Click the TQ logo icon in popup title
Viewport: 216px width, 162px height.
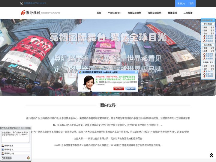pyautogui.click(x=80, y=72)
